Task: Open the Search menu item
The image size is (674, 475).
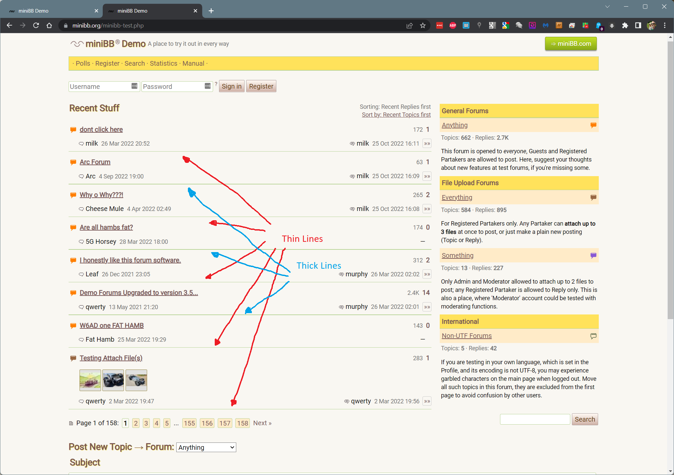Action: click(135, 63)
